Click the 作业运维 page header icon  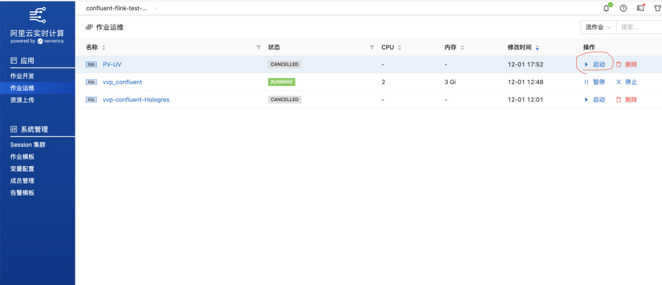point(89,27)
